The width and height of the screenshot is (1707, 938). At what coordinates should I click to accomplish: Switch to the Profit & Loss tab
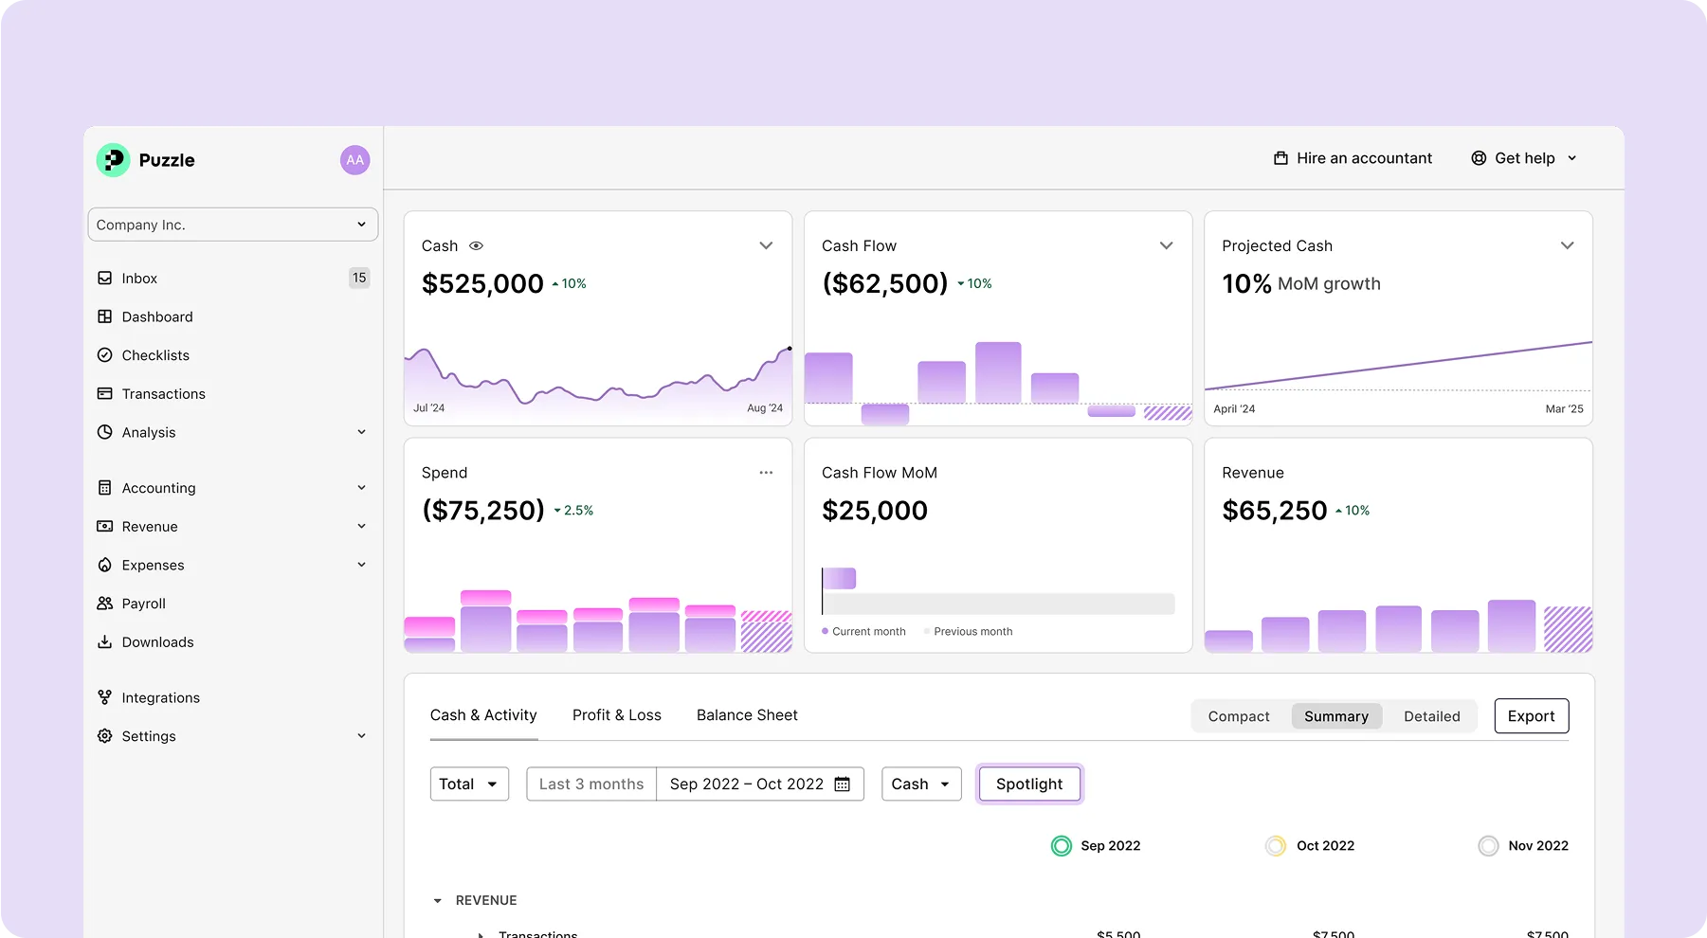[617, 715]
